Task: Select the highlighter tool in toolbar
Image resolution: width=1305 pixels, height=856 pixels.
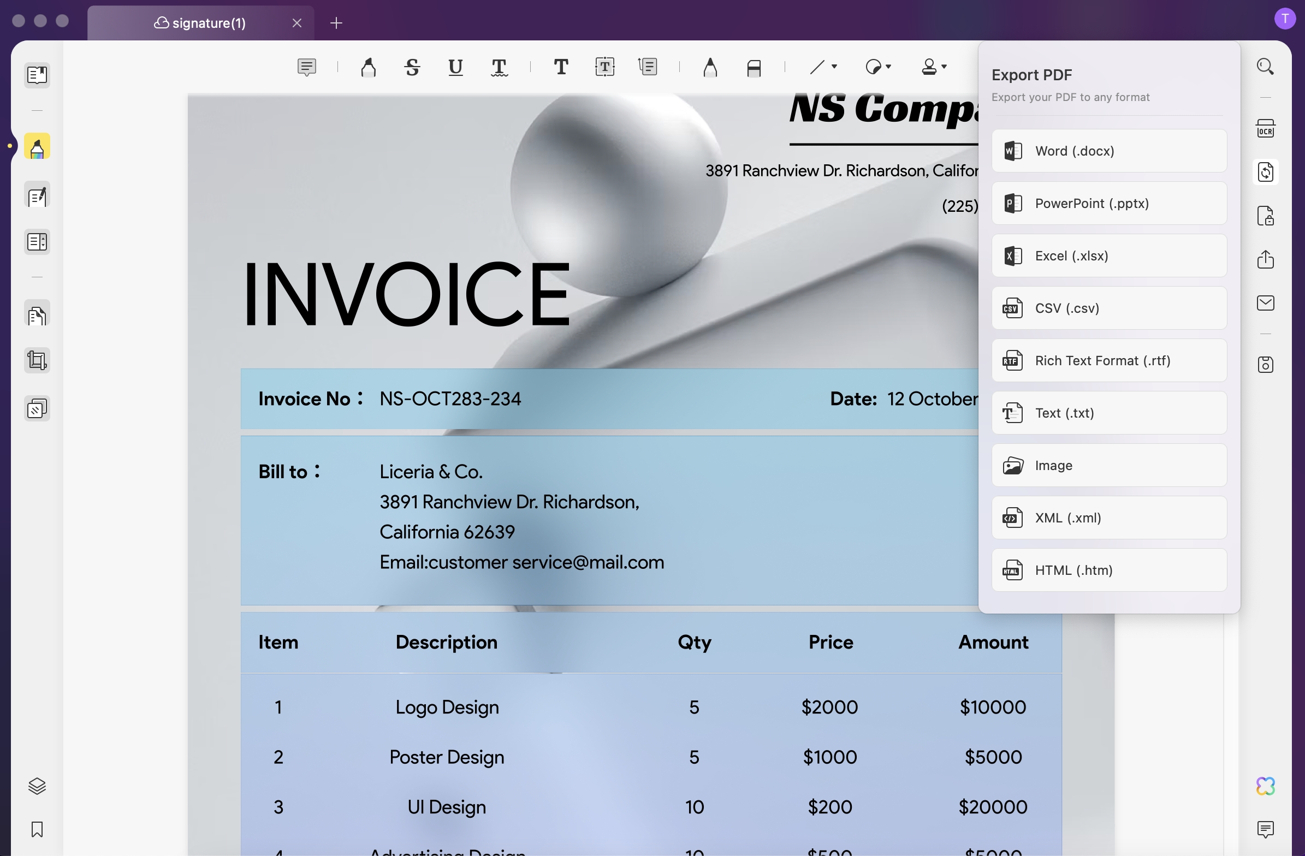Action: coord(369,68)
